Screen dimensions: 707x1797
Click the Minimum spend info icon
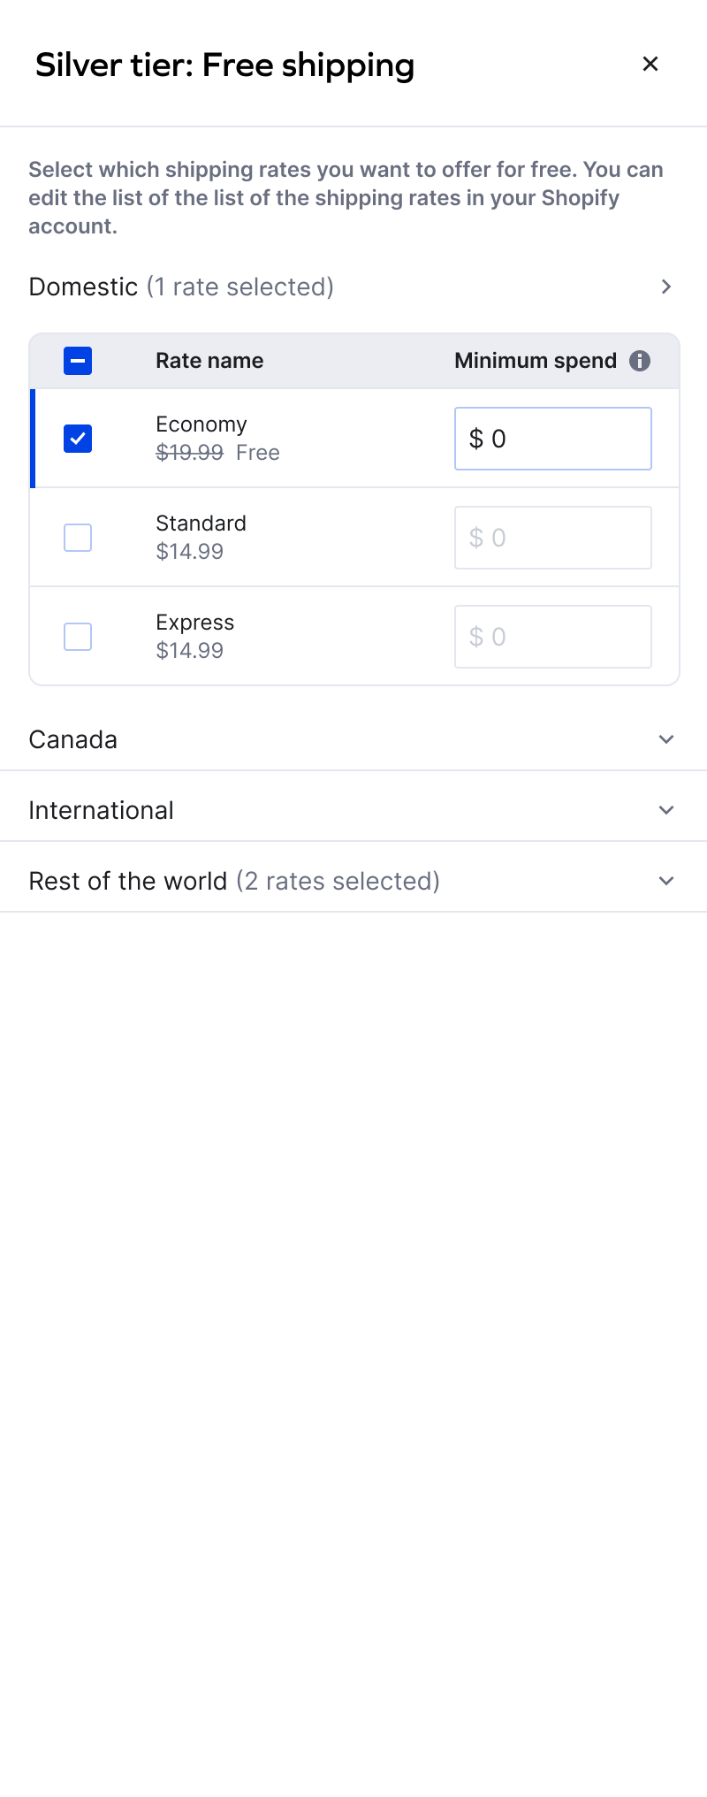[x=640, y=361]
